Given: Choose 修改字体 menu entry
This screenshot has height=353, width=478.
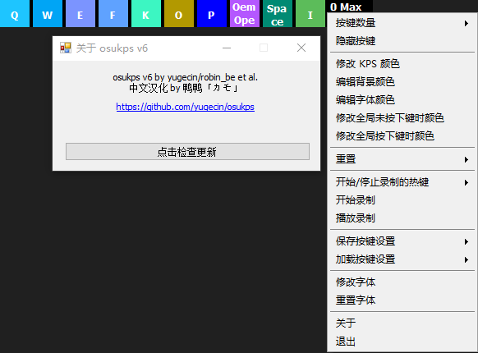Looking at the screenshot, I should click(x=402, y=282).
